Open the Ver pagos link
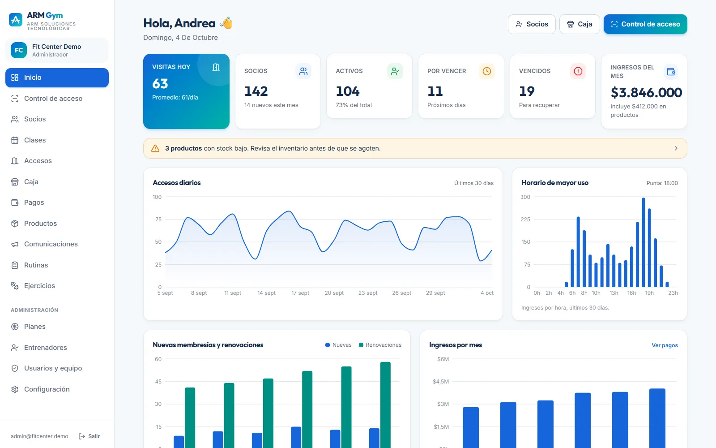This screenshot has width=716, height=448. tap(665, 345)
